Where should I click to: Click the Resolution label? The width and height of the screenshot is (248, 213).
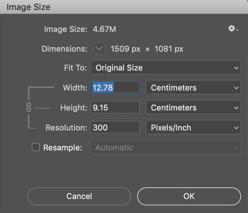pyautogui.click(x=66, y=127)
